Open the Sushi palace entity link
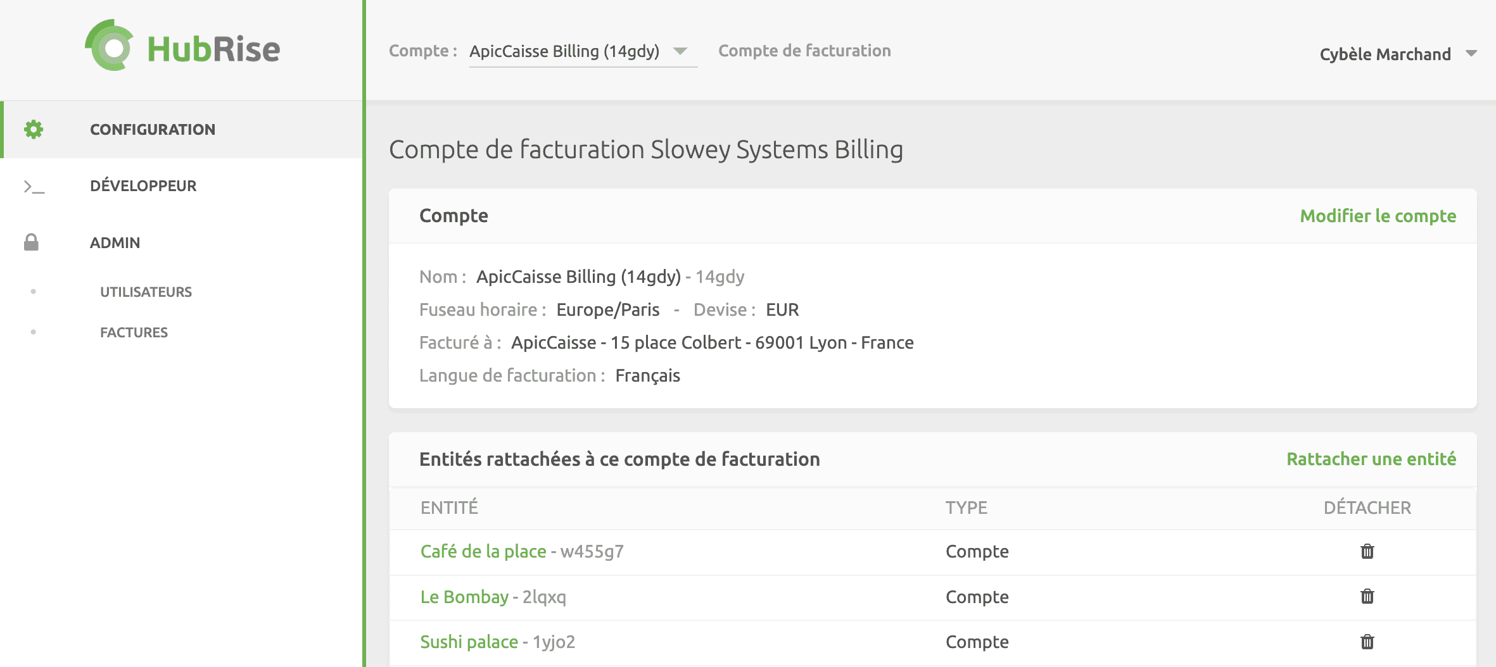The height and width of the screenshot is (667, 1496). point(469,642)
